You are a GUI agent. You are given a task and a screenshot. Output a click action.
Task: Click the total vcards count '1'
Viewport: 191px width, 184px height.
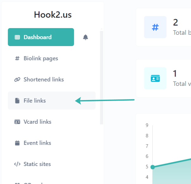175,74
